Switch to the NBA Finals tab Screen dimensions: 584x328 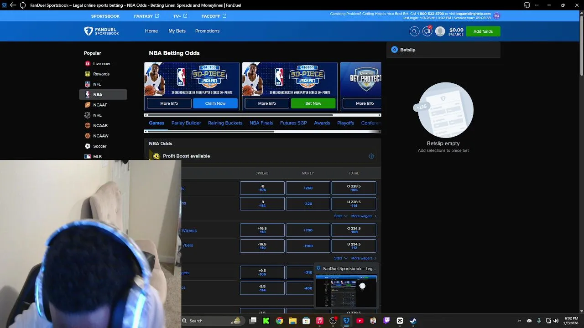click(x=261, y=123)
